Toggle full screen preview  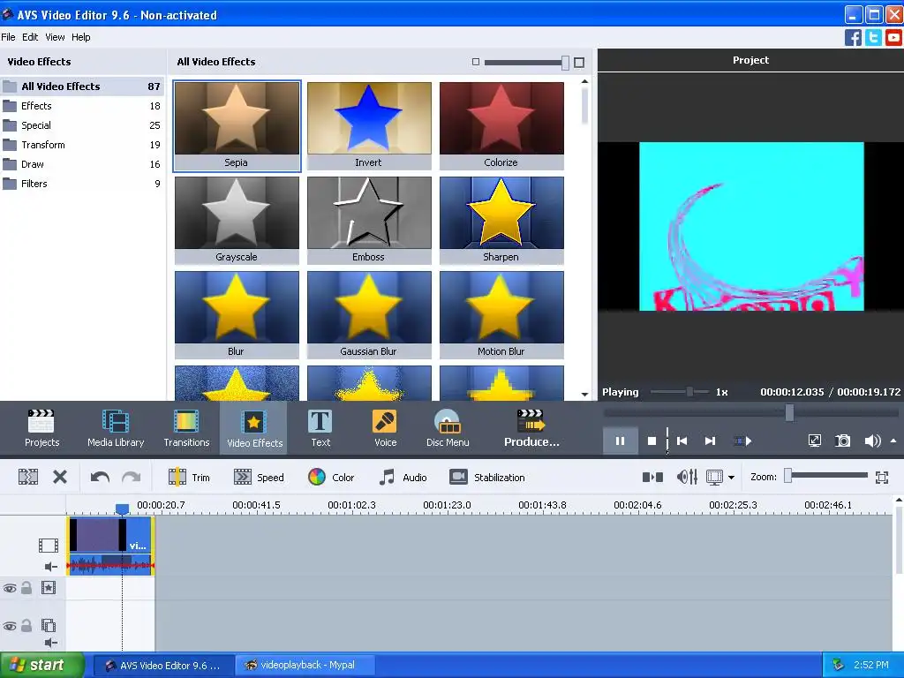tap(815, 441)
